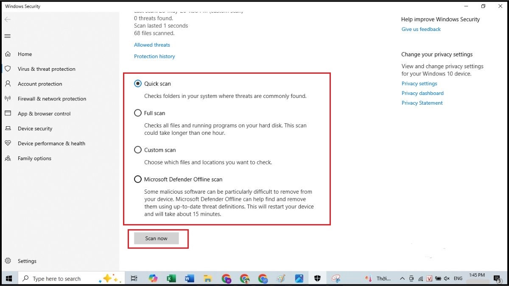Screen dimensions: 509x286
Task: Open the hamburger navigation menu
Action: [7, 36]
